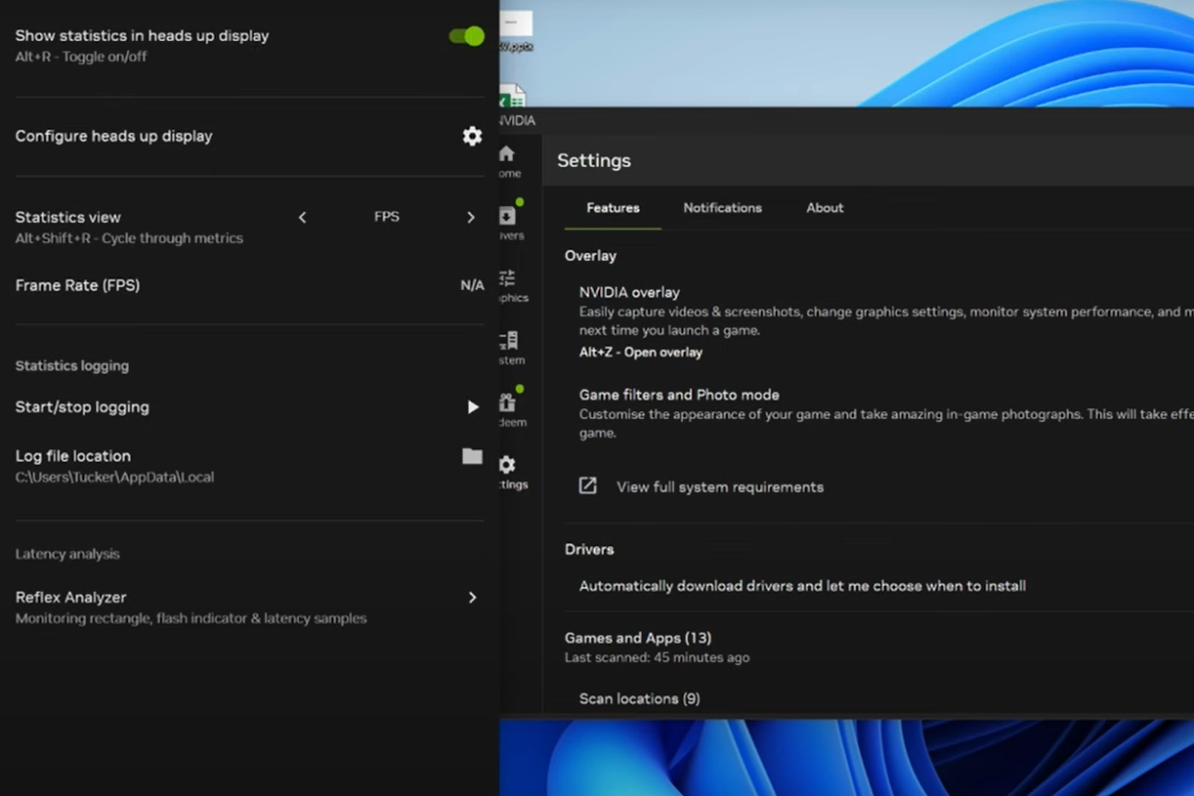
Task: Toggle Show statistics in heads up display
Action: pos(466,35)
